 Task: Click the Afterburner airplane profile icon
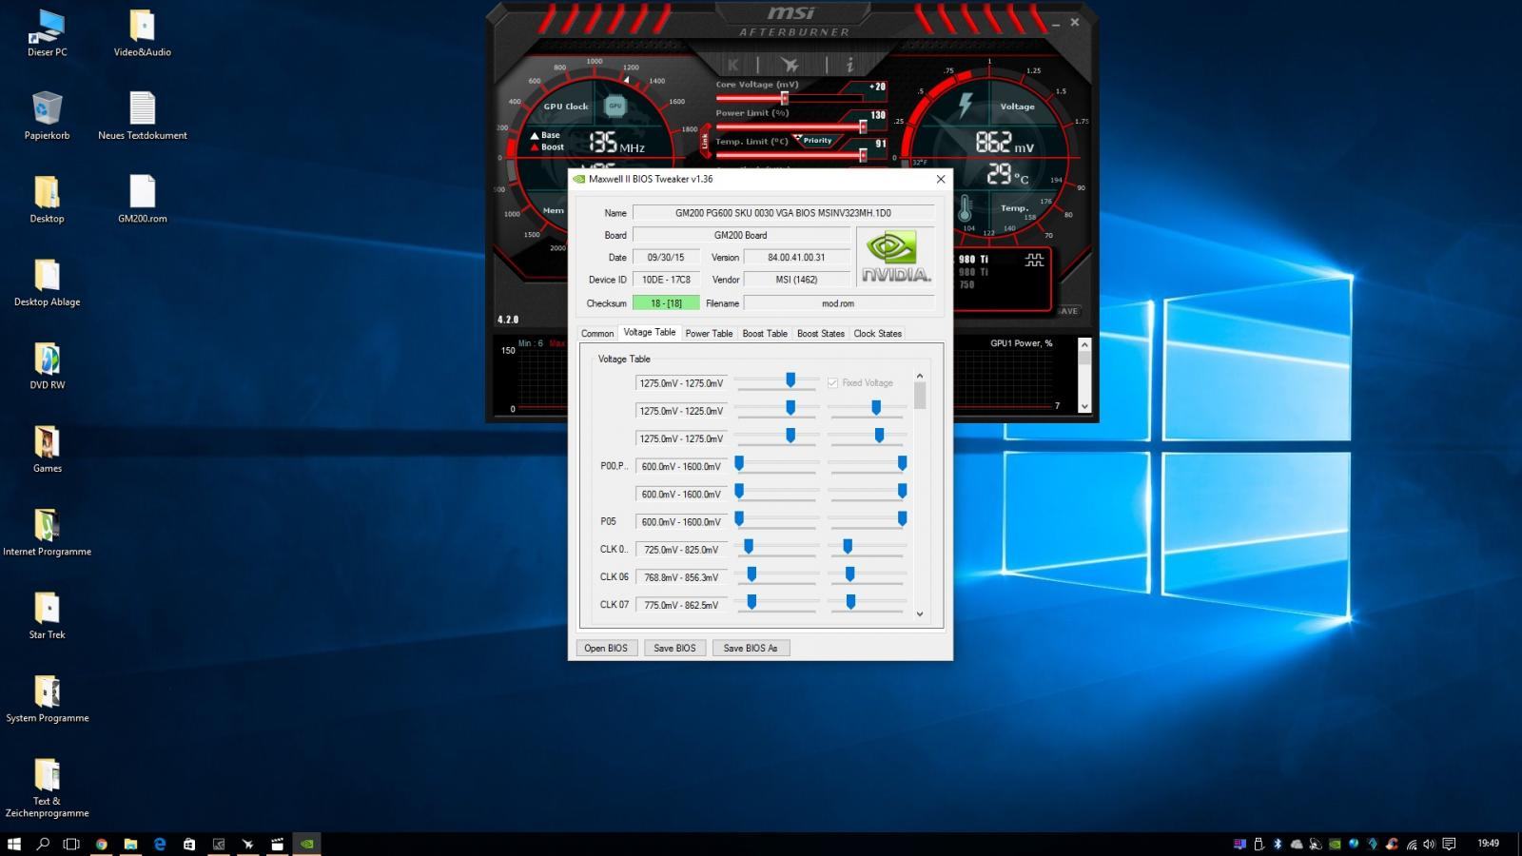pos(790,65)
